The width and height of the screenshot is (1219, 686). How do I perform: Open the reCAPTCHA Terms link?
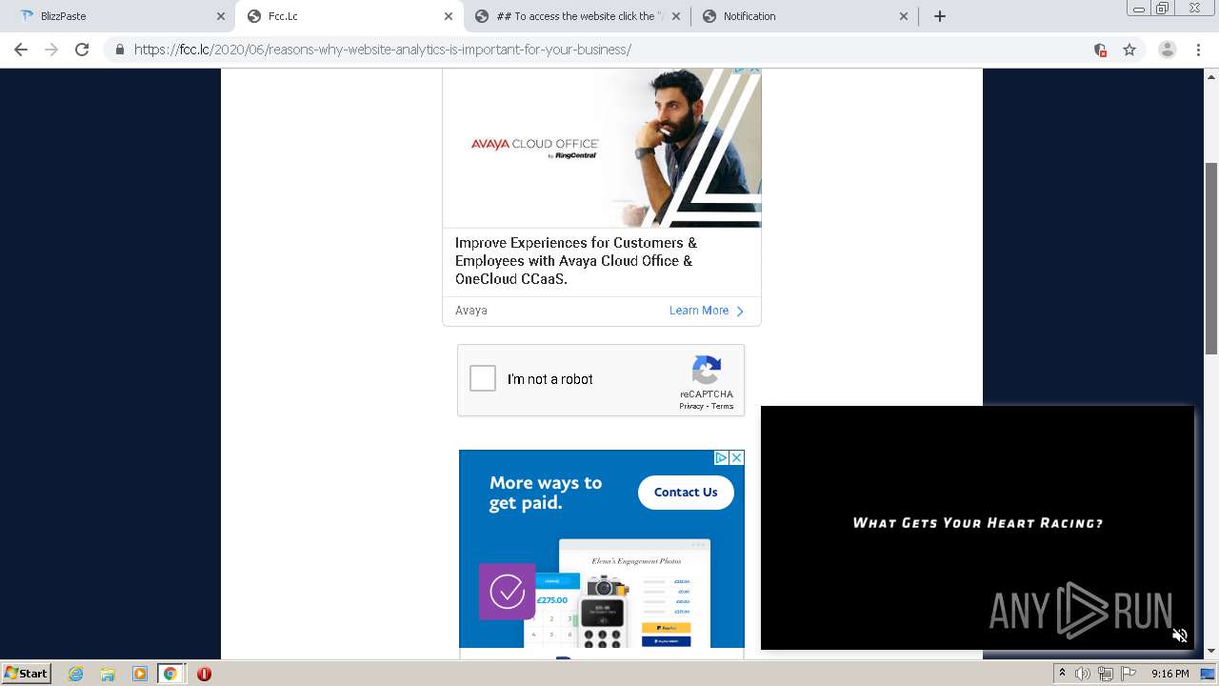point(723,406)
